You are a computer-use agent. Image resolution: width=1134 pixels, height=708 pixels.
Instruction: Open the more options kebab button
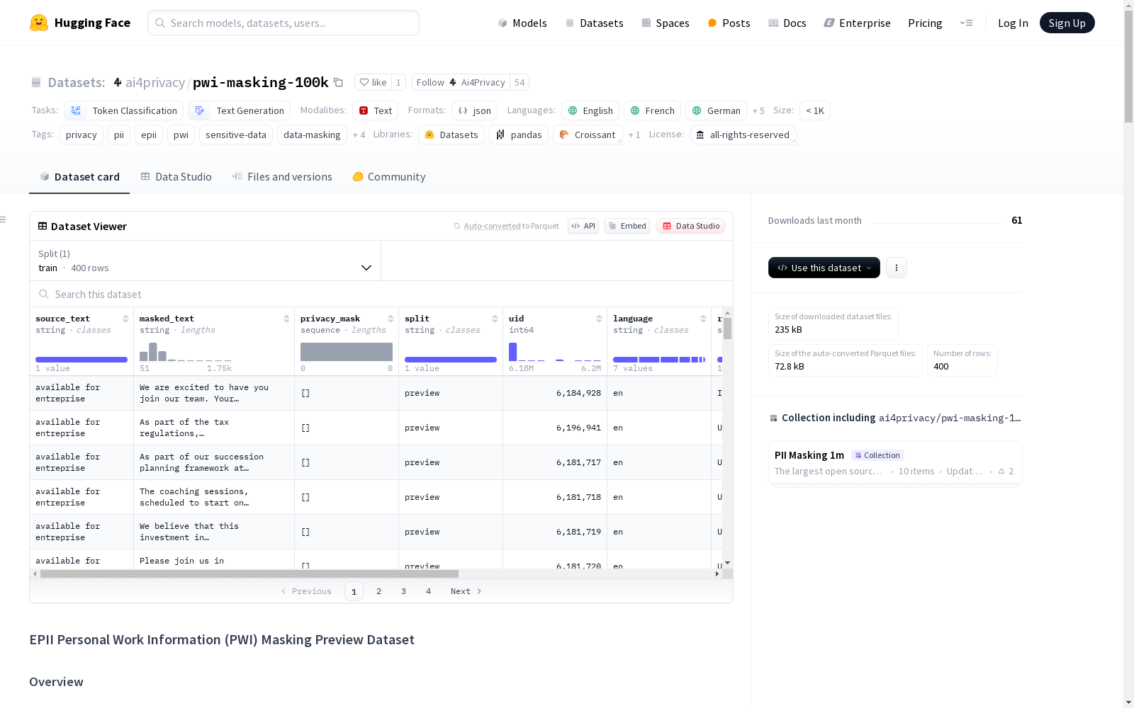point(897,268)
